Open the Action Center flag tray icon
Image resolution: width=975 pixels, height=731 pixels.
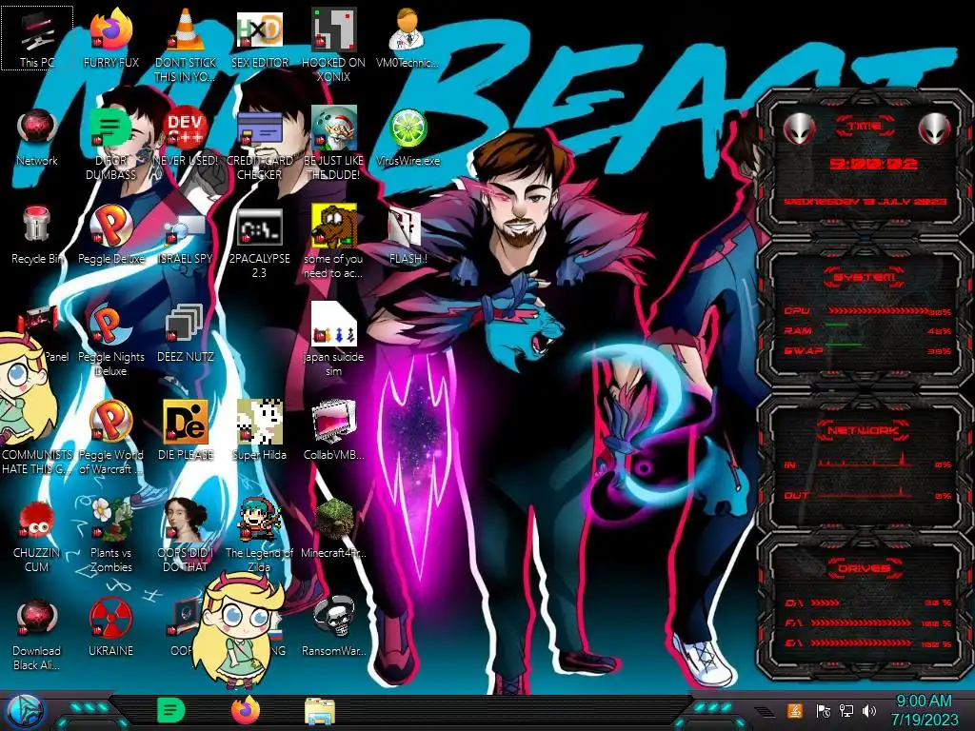coord(824,711)
